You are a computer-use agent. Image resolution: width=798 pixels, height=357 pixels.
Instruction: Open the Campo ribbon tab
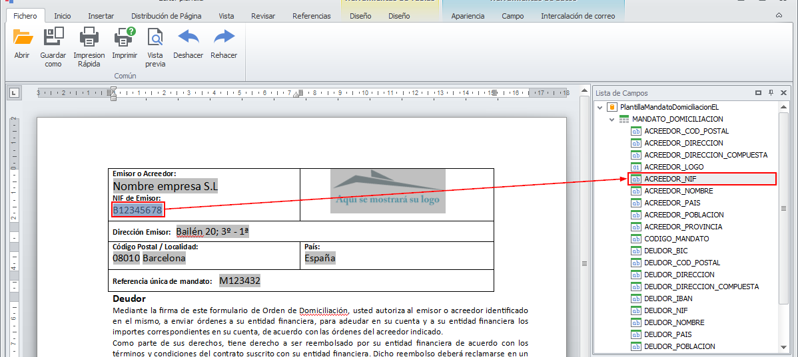coord(512,16)
